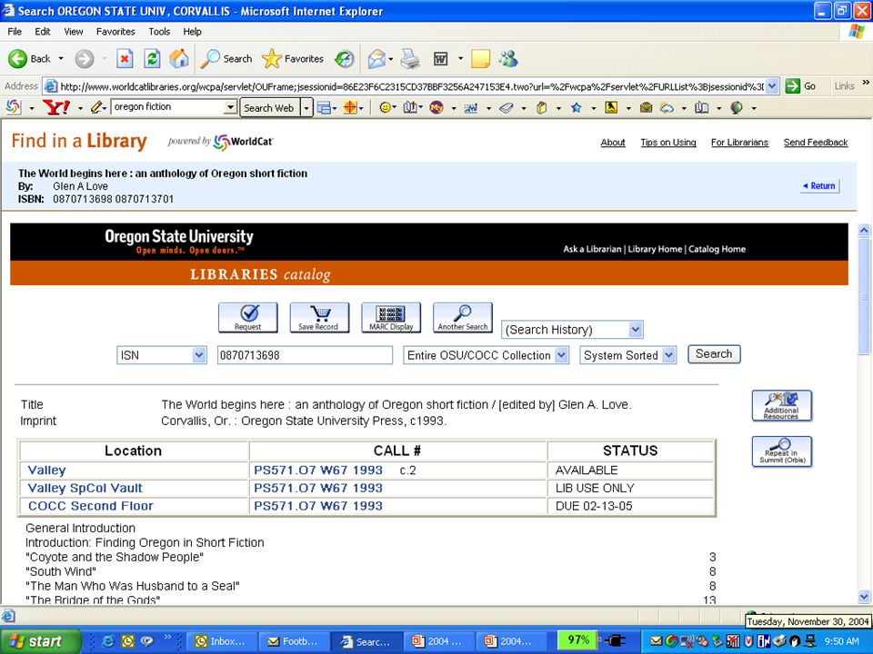Viewport: 873px width, 654px height.
Task: Click Repeat in Summit (Orbis) button
Action: tap(782, 451)
